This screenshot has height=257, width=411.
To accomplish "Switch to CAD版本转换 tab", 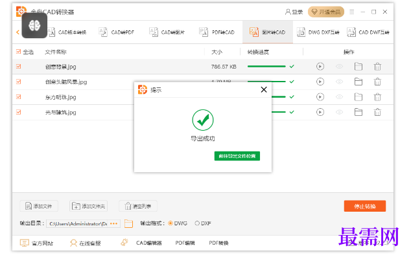I will [67, 32].
